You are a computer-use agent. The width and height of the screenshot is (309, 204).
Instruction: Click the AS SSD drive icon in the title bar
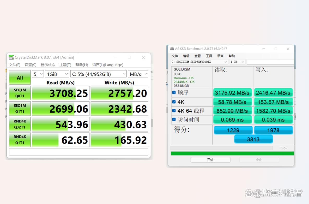172,49
